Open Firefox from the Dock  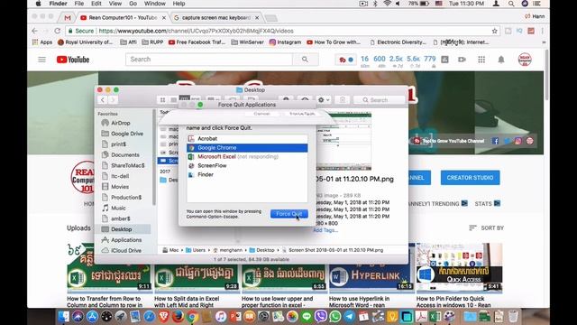tap(178, 316)
